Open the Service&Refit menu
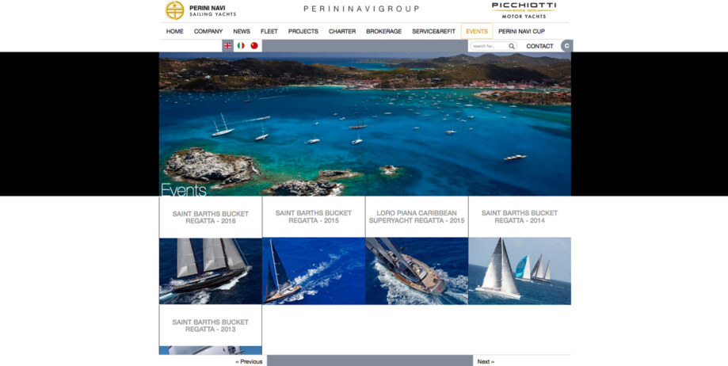The image size is (728, 366). (x=433, y=31)
